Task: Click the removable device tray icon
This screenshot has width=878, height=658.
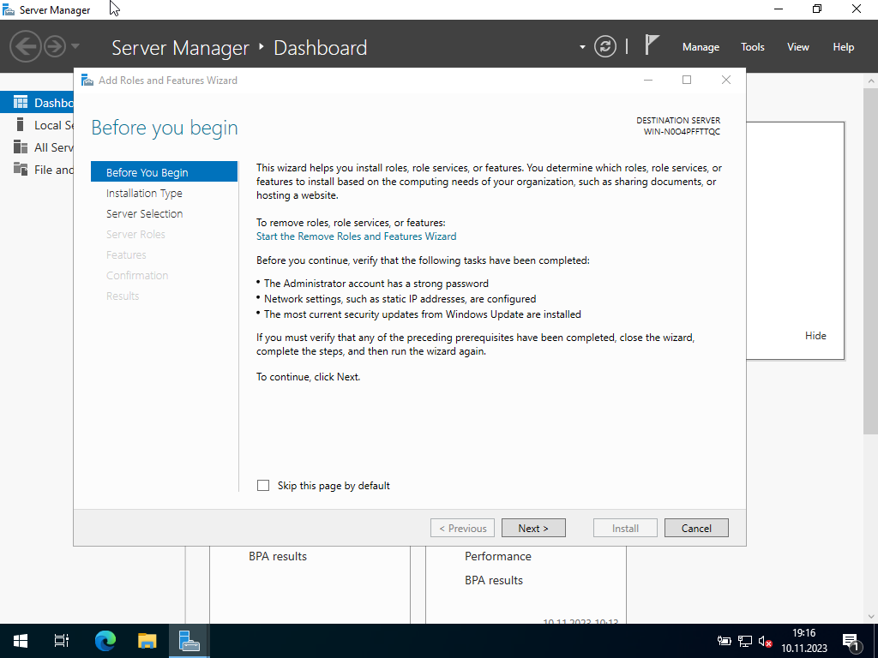Action: 724,641
